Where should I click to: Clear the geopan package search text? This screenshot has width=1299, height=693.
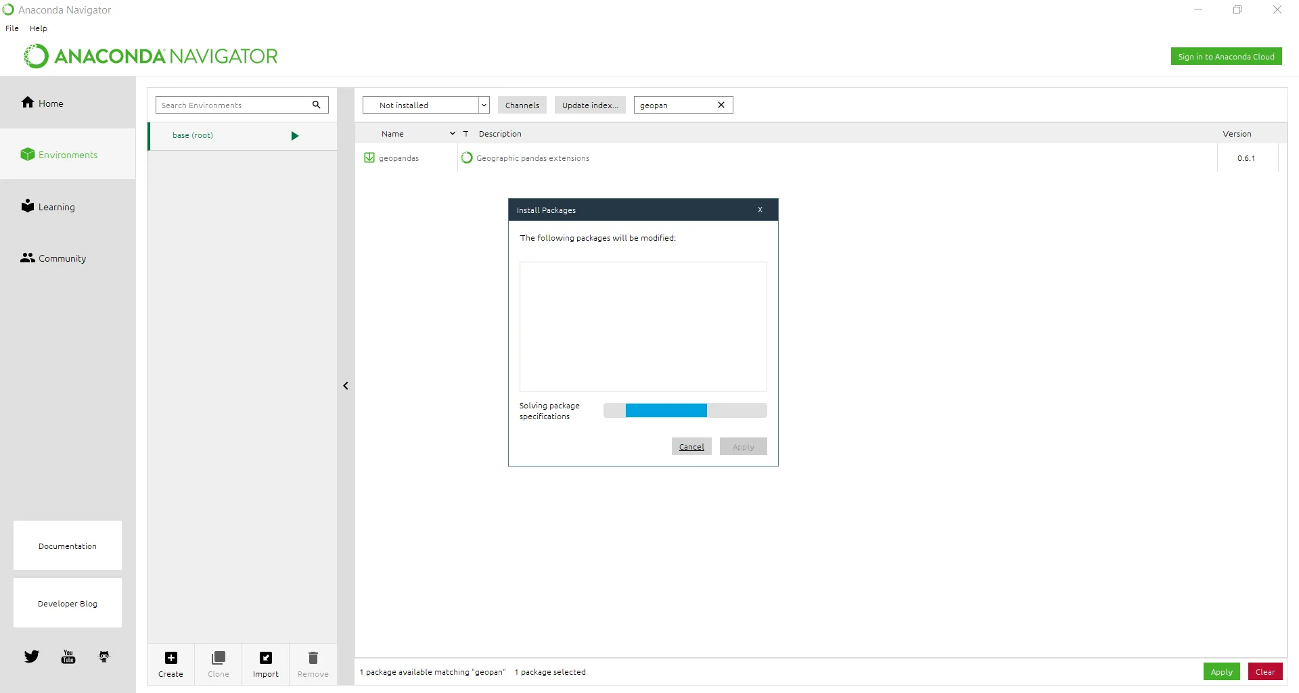[721, 105]
